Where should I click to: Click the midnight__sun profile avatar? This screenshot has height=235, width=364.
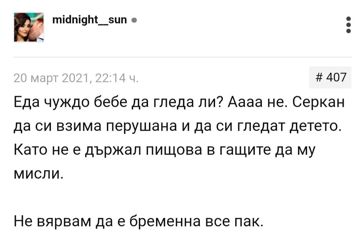[29, 27]
